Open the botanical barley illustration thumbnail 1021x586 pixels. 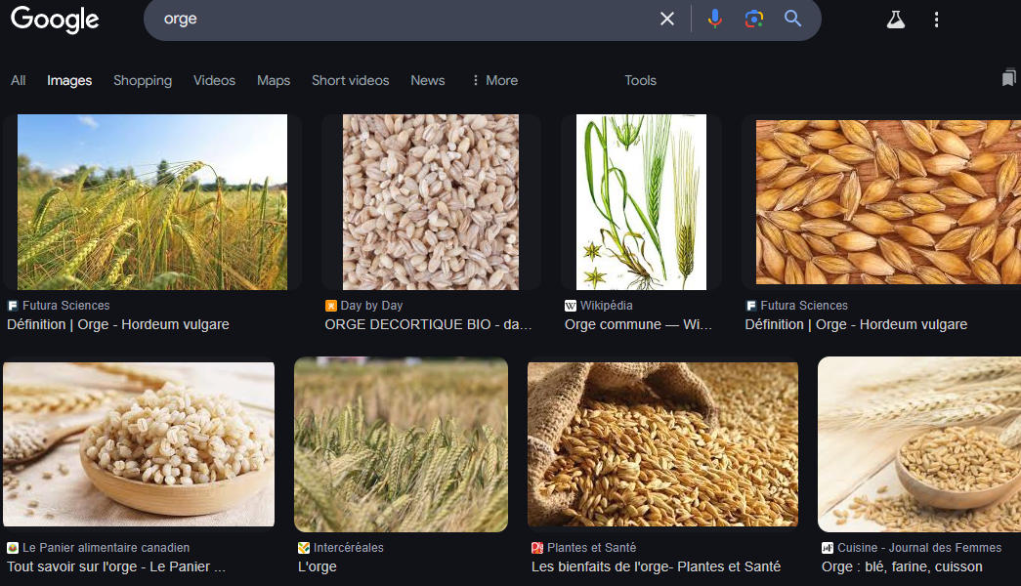pos(641,202)
